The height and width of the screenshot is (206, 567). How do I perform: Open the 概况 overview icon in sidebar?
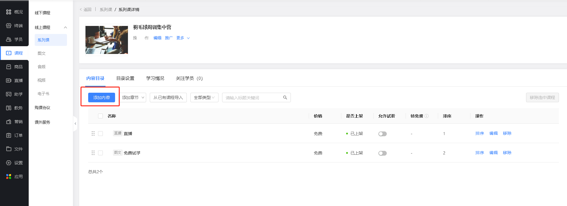9,12
